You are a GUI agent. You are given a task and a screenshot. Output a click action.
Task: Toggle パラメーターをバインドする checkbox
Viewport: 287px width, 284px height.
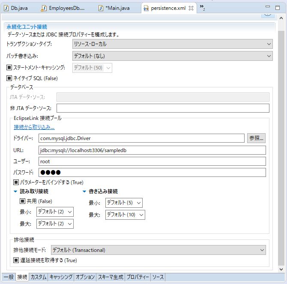[16, 182]
